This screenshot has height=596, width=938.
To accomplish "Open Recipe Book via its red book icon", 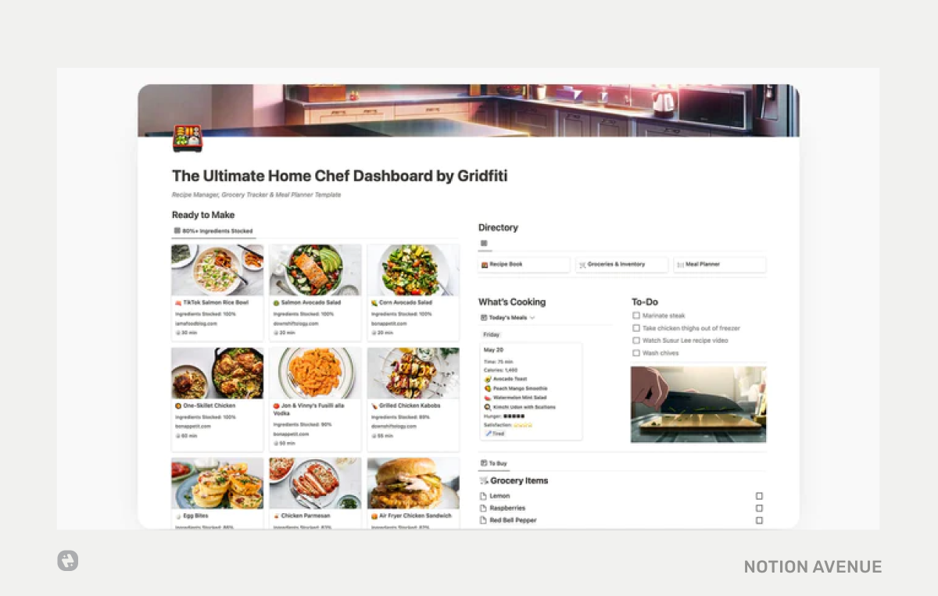I will pyautogui.click(x=485, y=265).
